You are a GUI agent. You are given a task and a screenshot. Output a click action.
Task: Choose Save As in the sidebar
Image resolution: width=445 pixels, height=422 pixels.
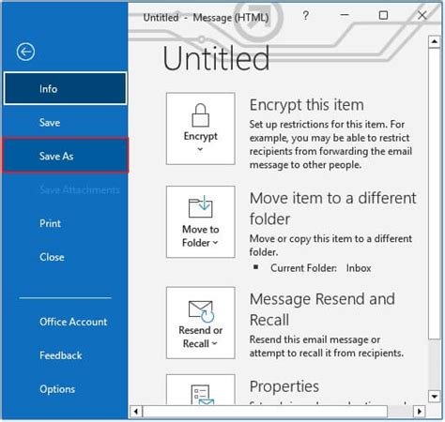click(x=66, y=156)
